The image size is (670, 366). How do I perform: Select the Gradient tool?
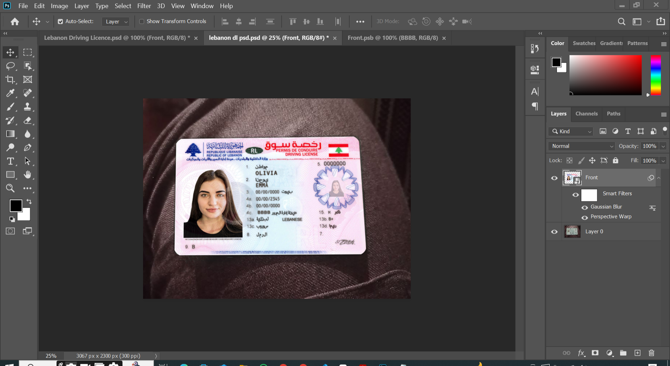coord(10,134)
